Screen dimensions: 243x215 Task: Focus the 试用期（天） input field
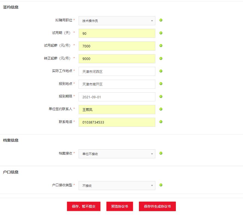pyautogui.click(x=117, y=33)
